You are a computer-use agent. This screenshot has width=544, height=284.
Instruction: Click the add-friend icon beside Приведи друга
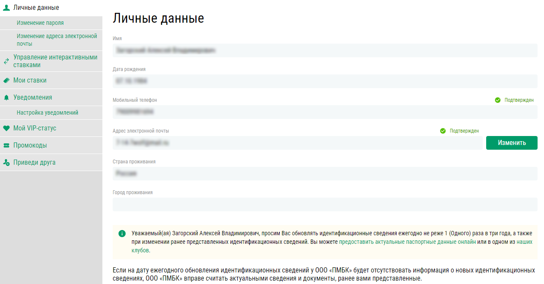6,163
